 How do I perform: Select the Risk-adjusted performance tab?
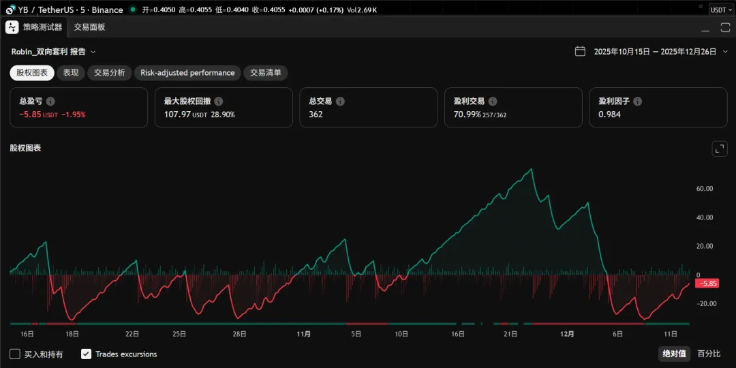187,73
